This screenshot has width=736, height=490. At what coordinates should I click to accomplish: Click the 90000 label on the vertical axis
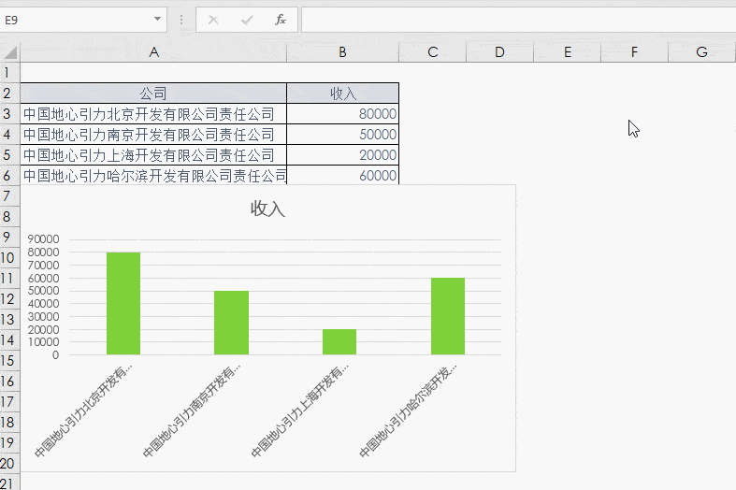[x=43, y=240]
